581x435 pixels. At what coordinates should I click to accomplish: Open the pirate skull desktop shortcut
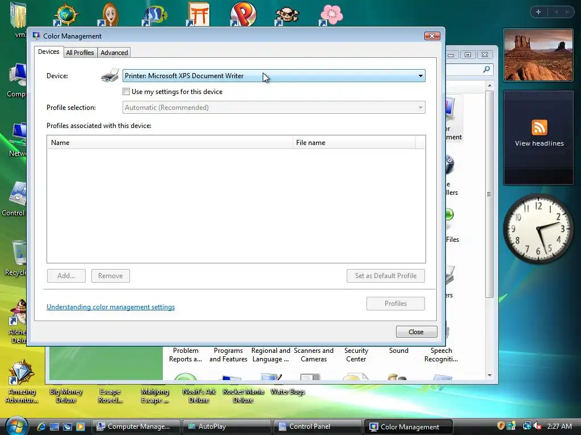[x=287, y=16]
